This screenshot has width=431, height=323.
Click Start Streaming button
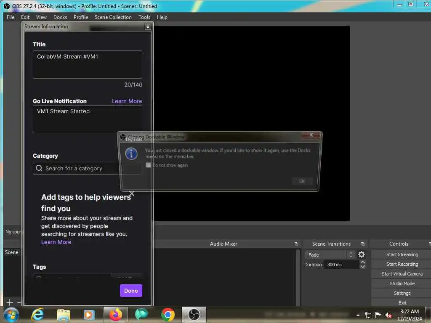tap(402, 254)
